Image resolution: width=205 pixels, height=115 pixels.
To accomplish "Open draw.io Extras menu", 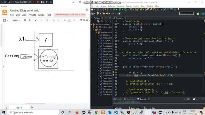I will pos(41,15).
